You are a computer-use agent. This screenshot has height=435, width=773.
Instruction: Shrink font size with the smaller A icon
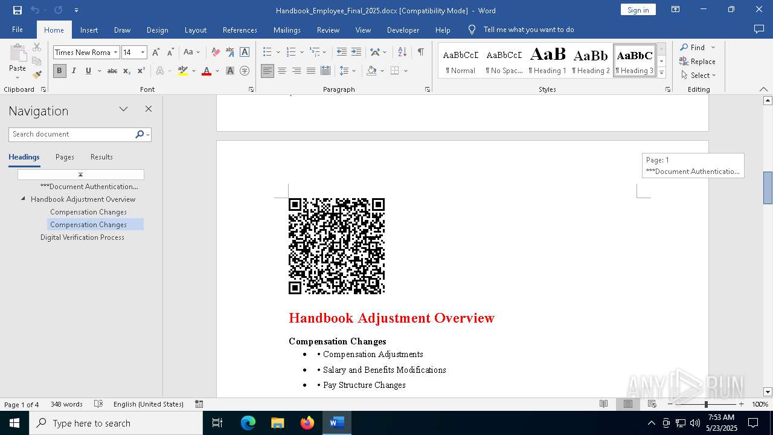pos(170,53)
